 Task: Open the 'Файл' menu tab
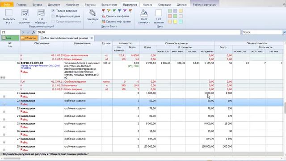7,4
